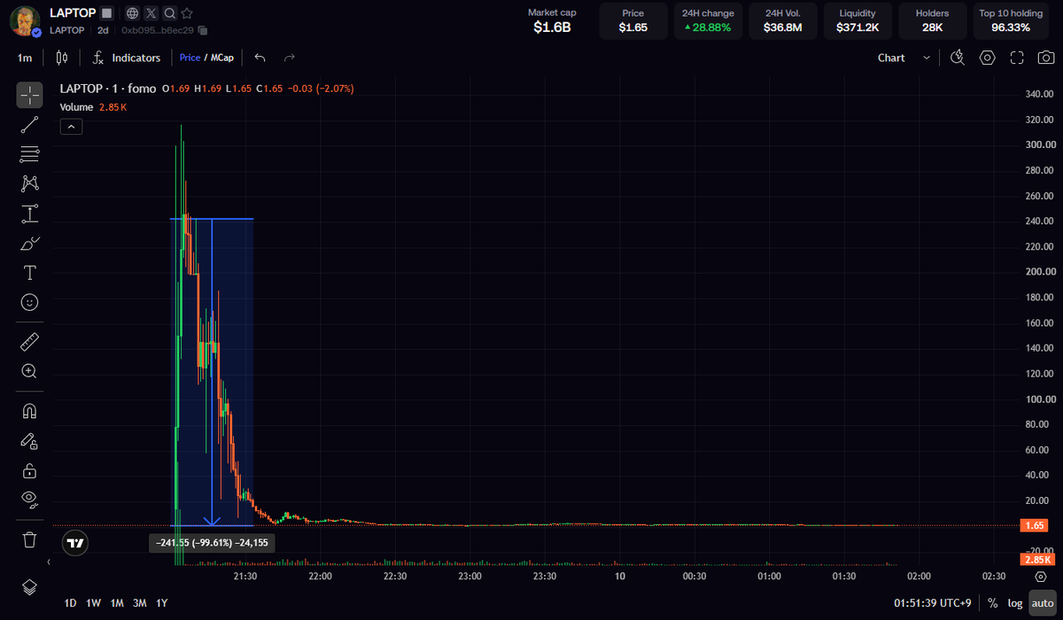Switch chart to Price mode

tap(190, 58)
